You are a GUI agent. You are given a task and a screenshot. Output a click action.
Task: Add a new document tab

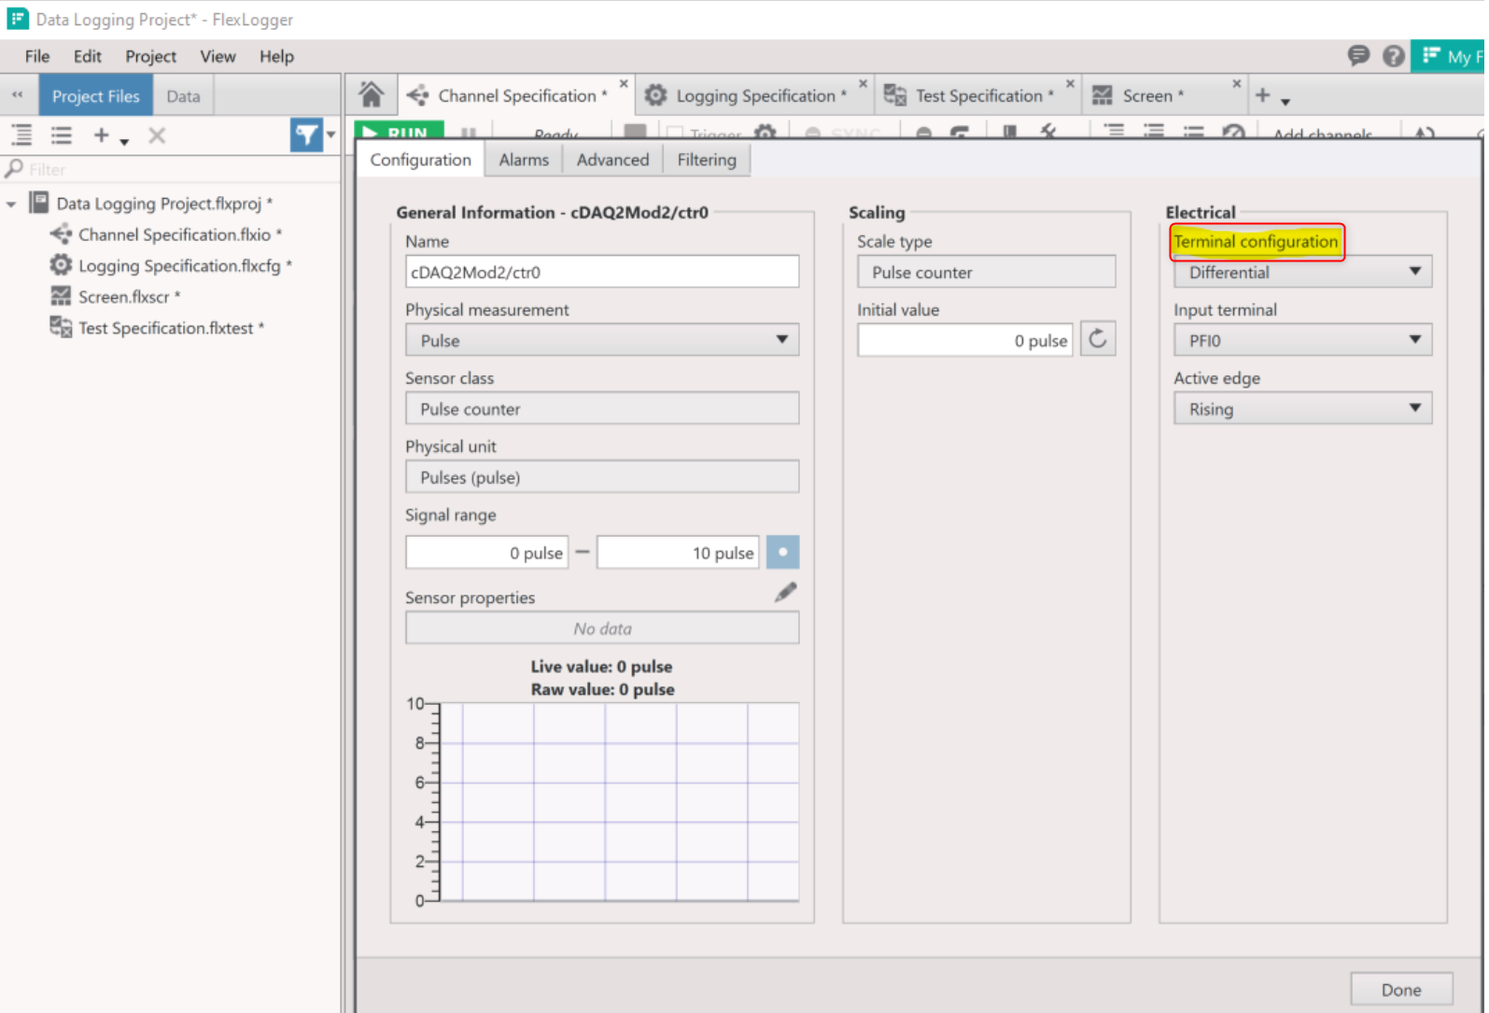tap(1262, 95)
